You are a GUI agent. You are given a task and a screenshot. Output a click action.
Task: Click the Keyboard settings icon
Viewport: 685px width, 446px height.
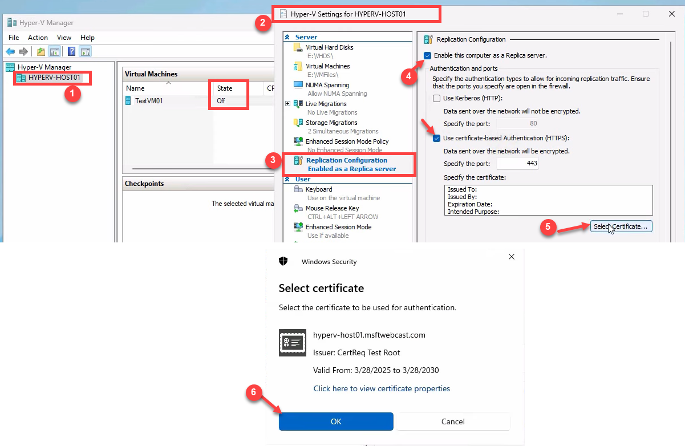tap(298, 189)
